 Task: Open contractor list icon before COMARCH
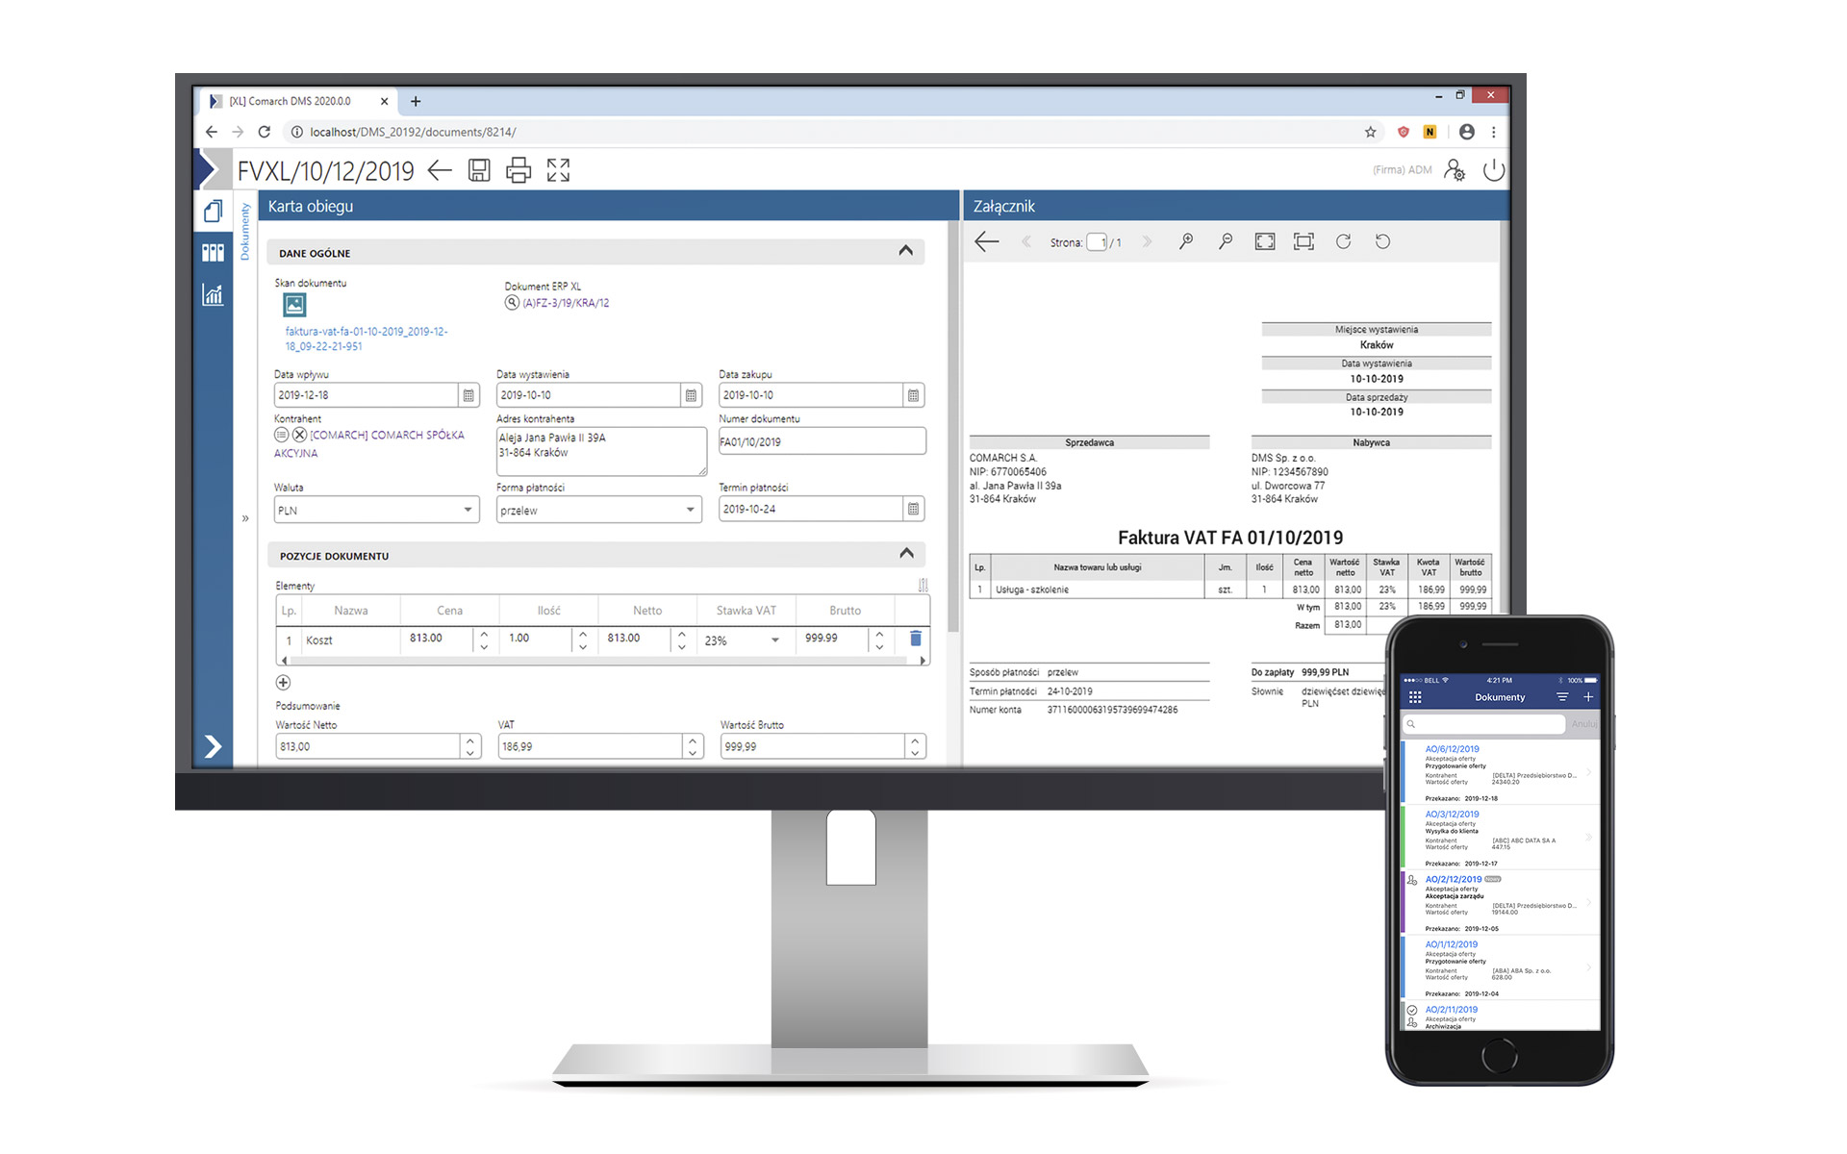tap(281, 435)
